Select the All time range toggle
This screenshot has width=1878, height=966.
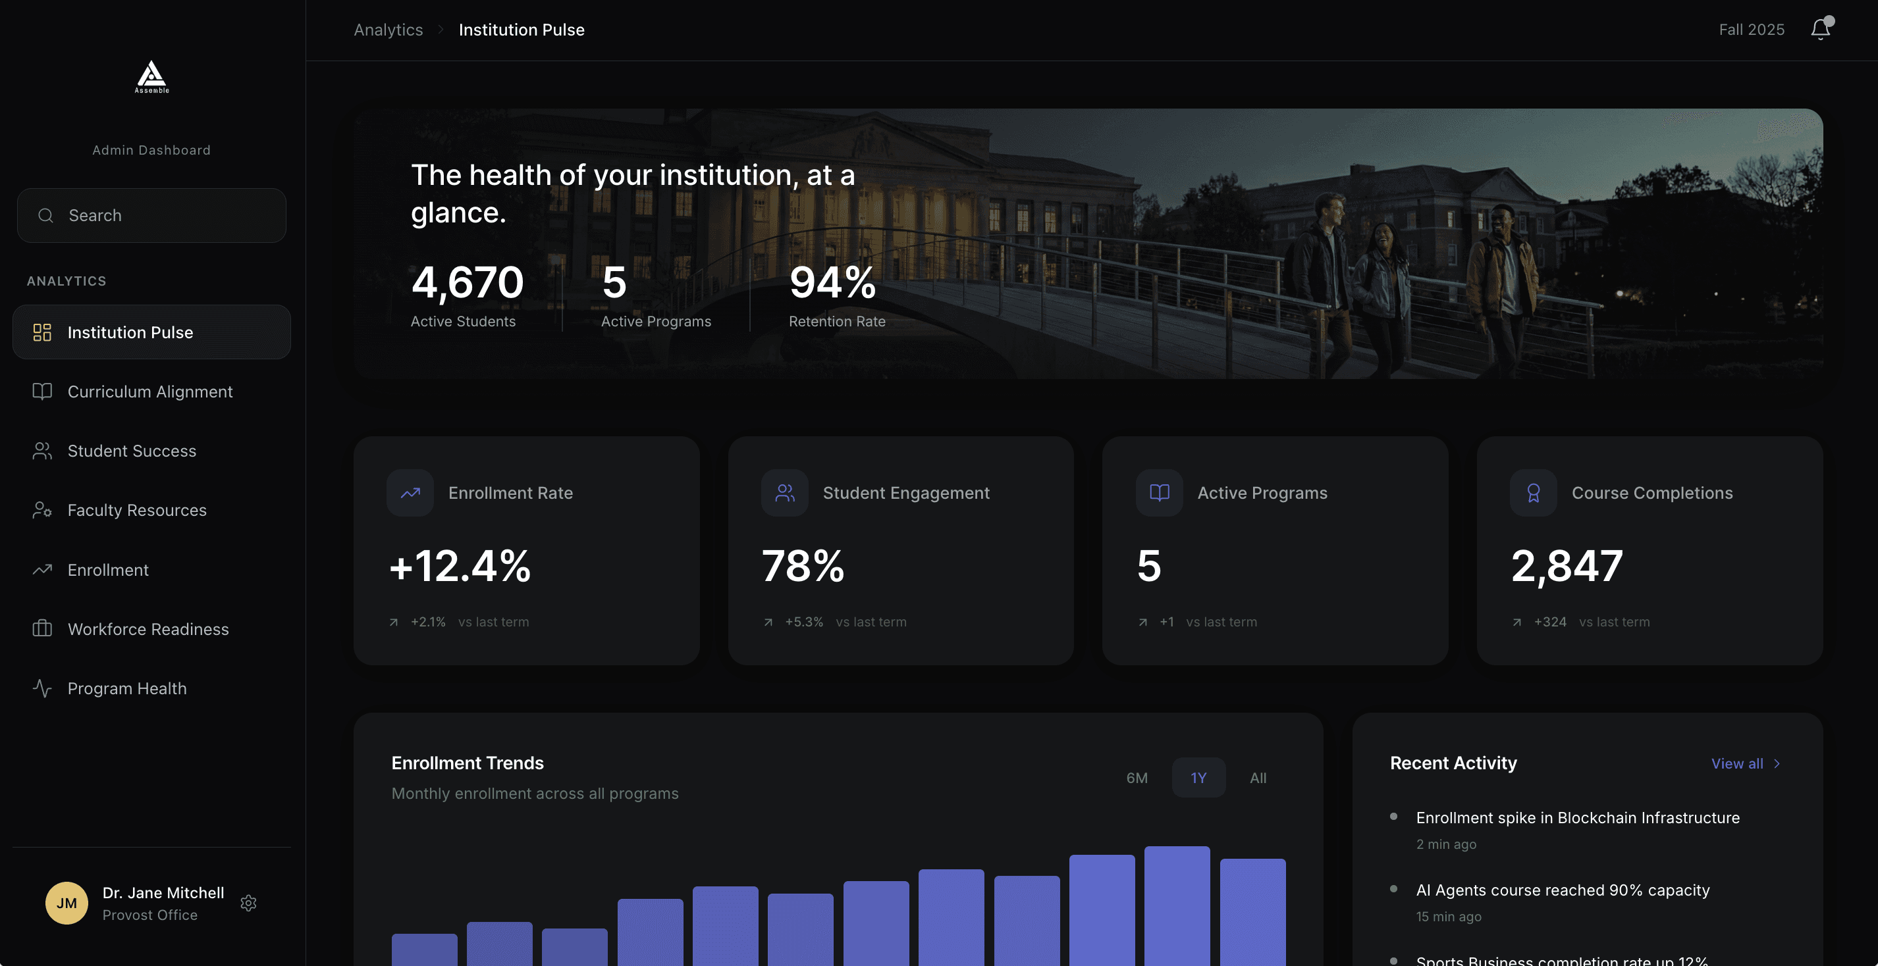pyautogui.click(x=1258, y=777)
